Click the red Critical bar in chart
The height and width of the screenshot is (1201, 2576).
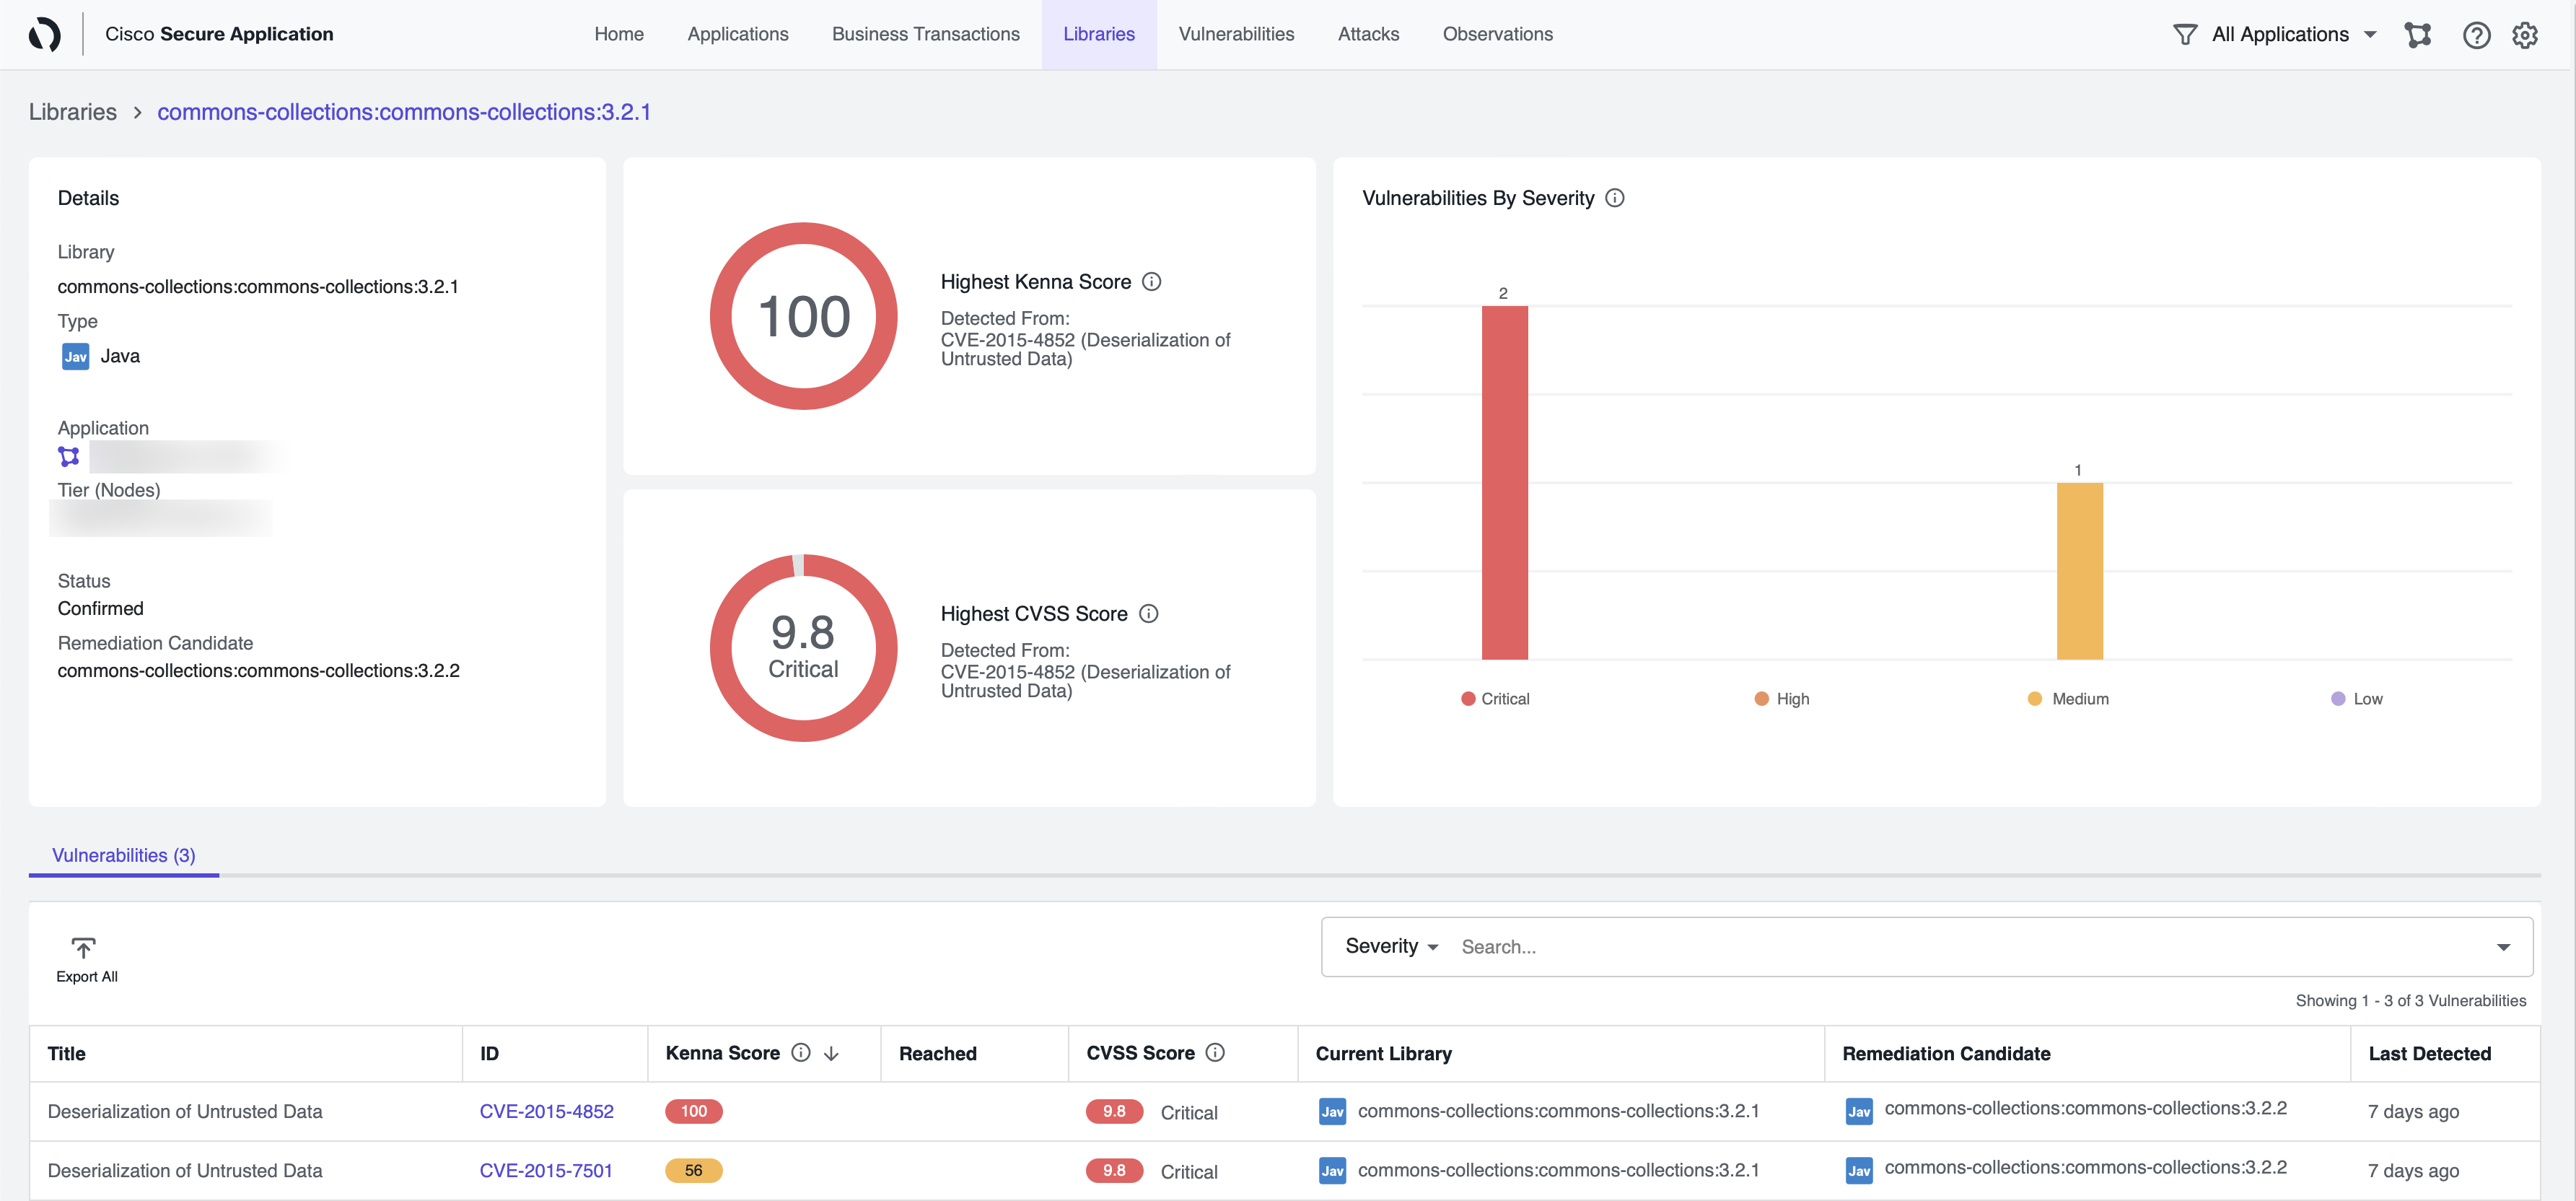[1505, 483]
